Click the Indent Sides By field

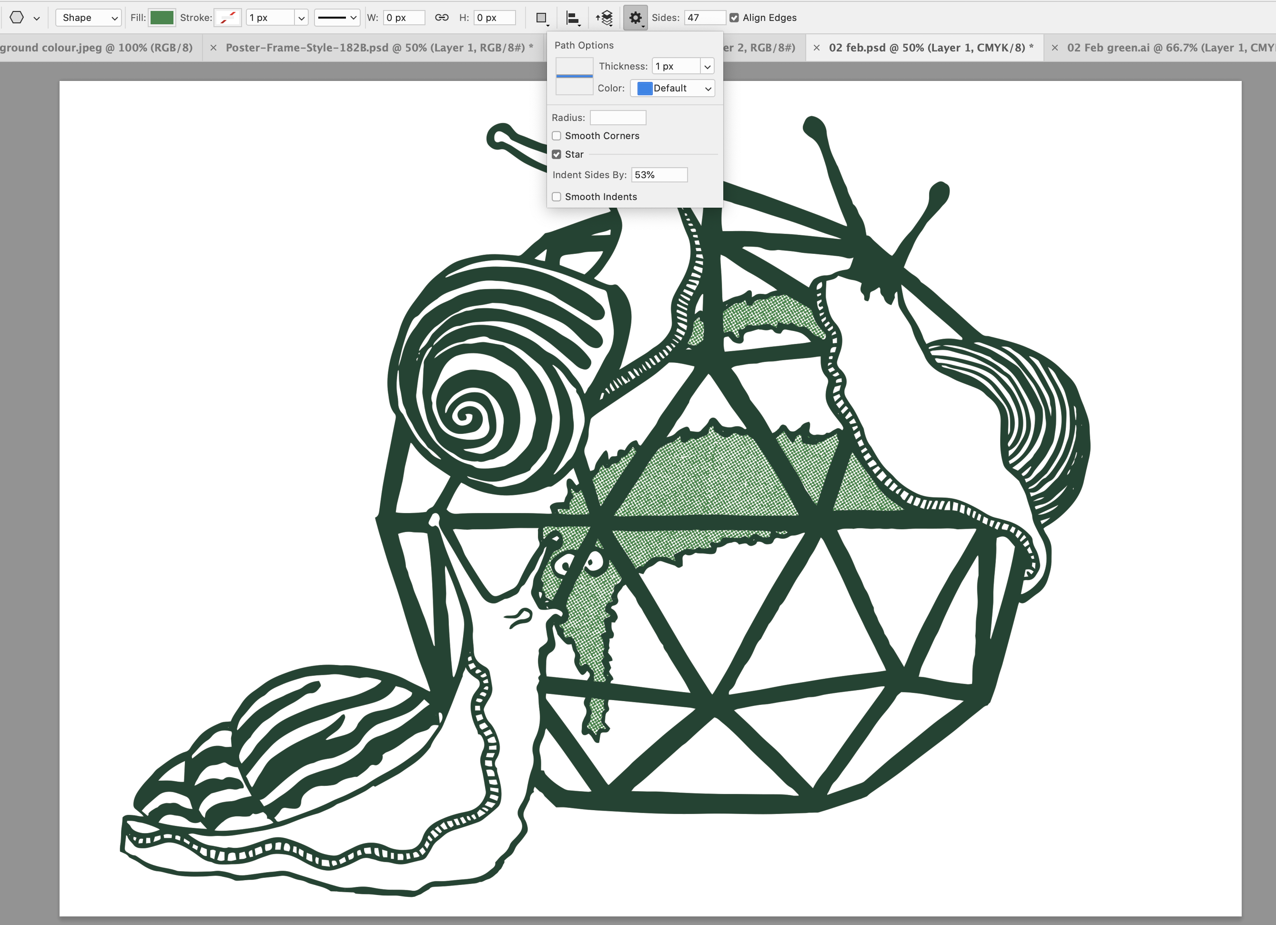coord(659,175)
